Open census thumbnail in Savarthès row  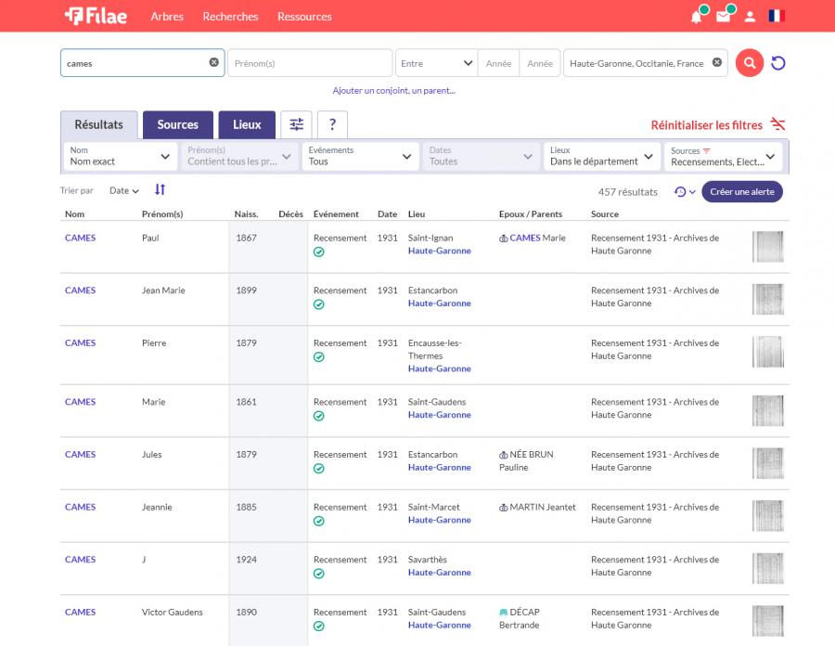(767, 568)
